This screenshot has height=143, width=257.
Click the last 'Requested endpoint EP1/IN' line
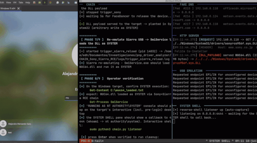point(215,98)
